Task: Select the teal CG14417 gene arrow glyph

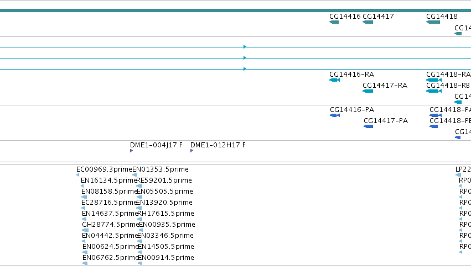Action: tap(368, 22)
